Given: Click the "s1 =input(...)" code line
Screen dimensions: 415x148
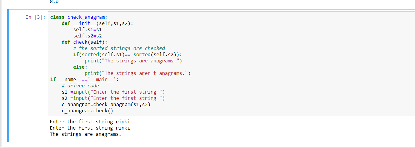Looking at the screenshot, I should click(x=113, y=92).
